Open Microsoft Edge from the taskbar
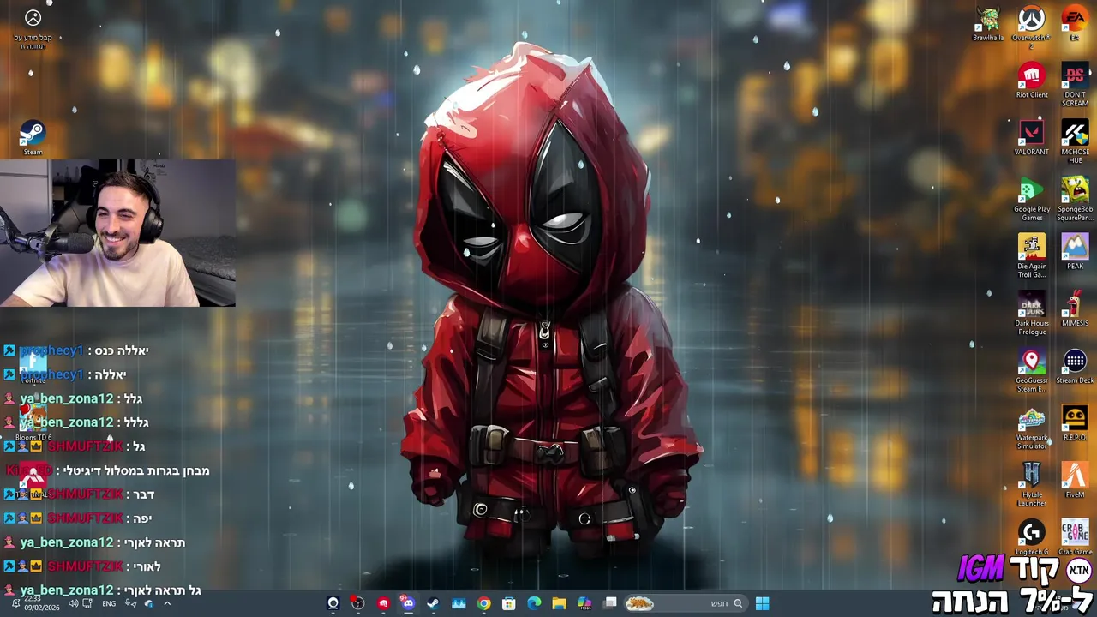1097x617 pixels. point(534,603)
